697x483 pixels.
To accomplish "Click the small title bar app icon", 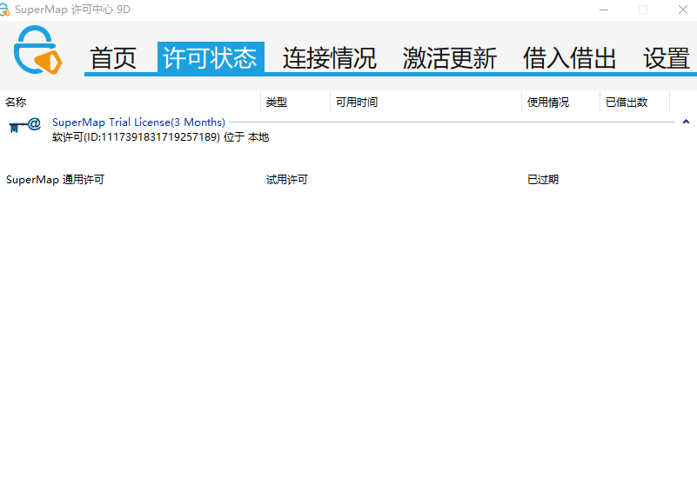I will (x=5, y=10).
